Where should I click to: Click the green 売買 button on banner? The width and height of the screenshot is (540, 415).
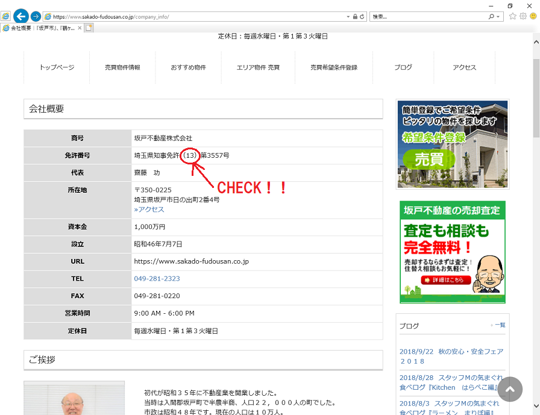click(x=429, y=160)
